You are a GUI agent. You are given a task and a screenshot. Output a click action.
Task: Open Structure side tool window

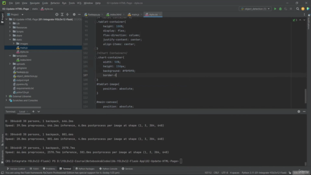(2, 140)
